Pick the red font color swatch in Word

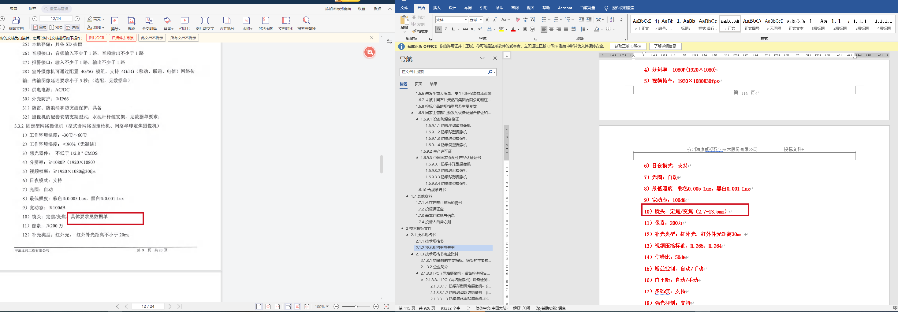[513, 29]
